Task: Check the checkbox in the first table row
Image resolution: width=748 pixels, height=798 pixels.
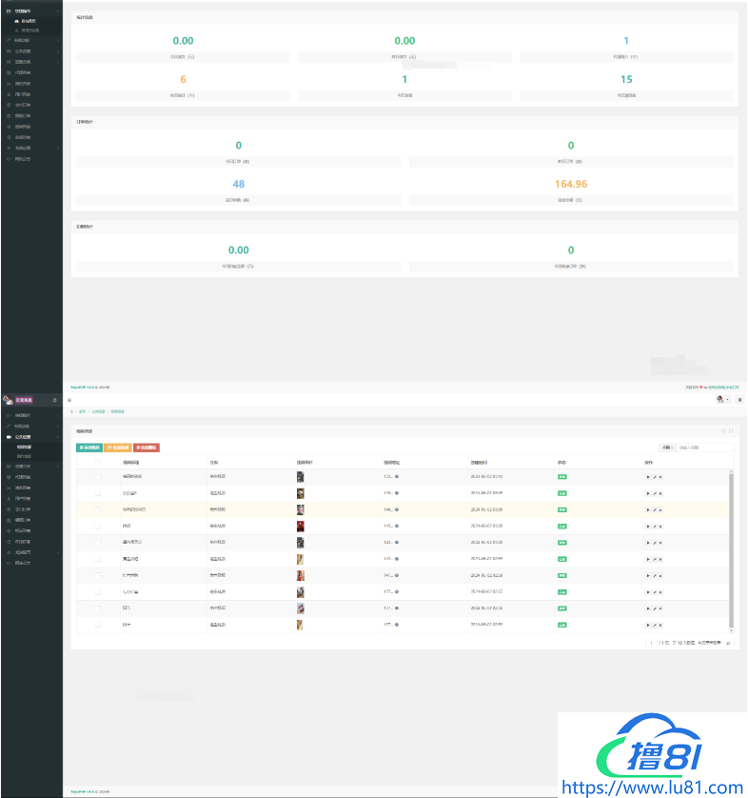Action: [x=97, y=475]
